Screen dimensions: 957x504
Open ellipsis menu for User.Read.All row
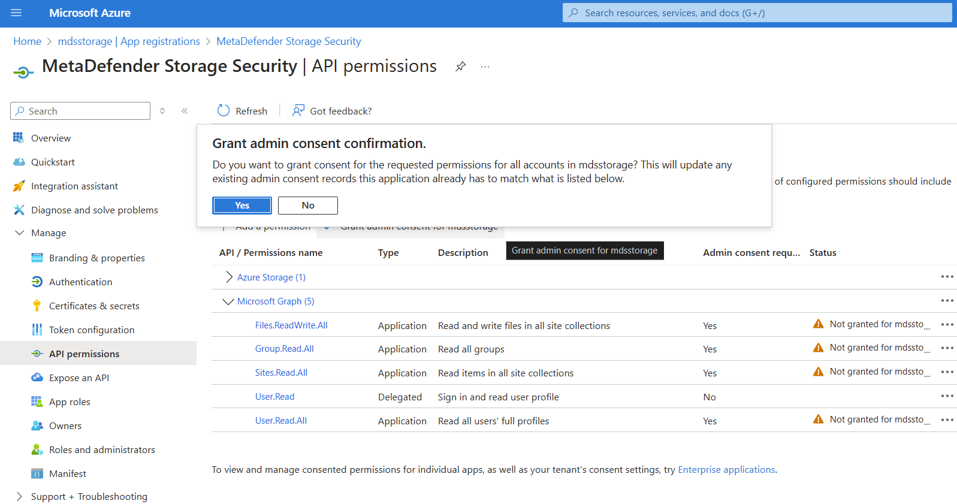[947, 420]
